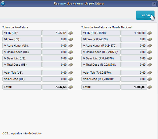Click the 'V Total Desc (U$):' label
158x139 pixels.
(22, 65)
